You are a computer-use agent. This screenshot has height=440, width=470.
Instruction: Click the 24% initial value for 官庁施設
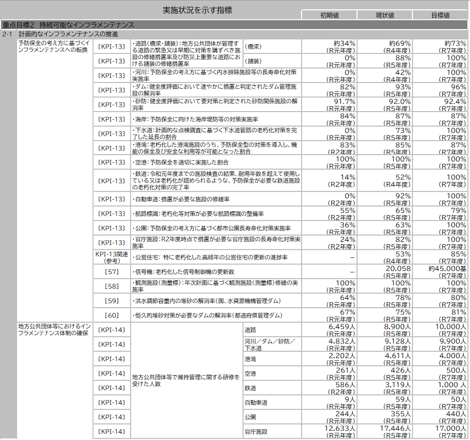329,242
